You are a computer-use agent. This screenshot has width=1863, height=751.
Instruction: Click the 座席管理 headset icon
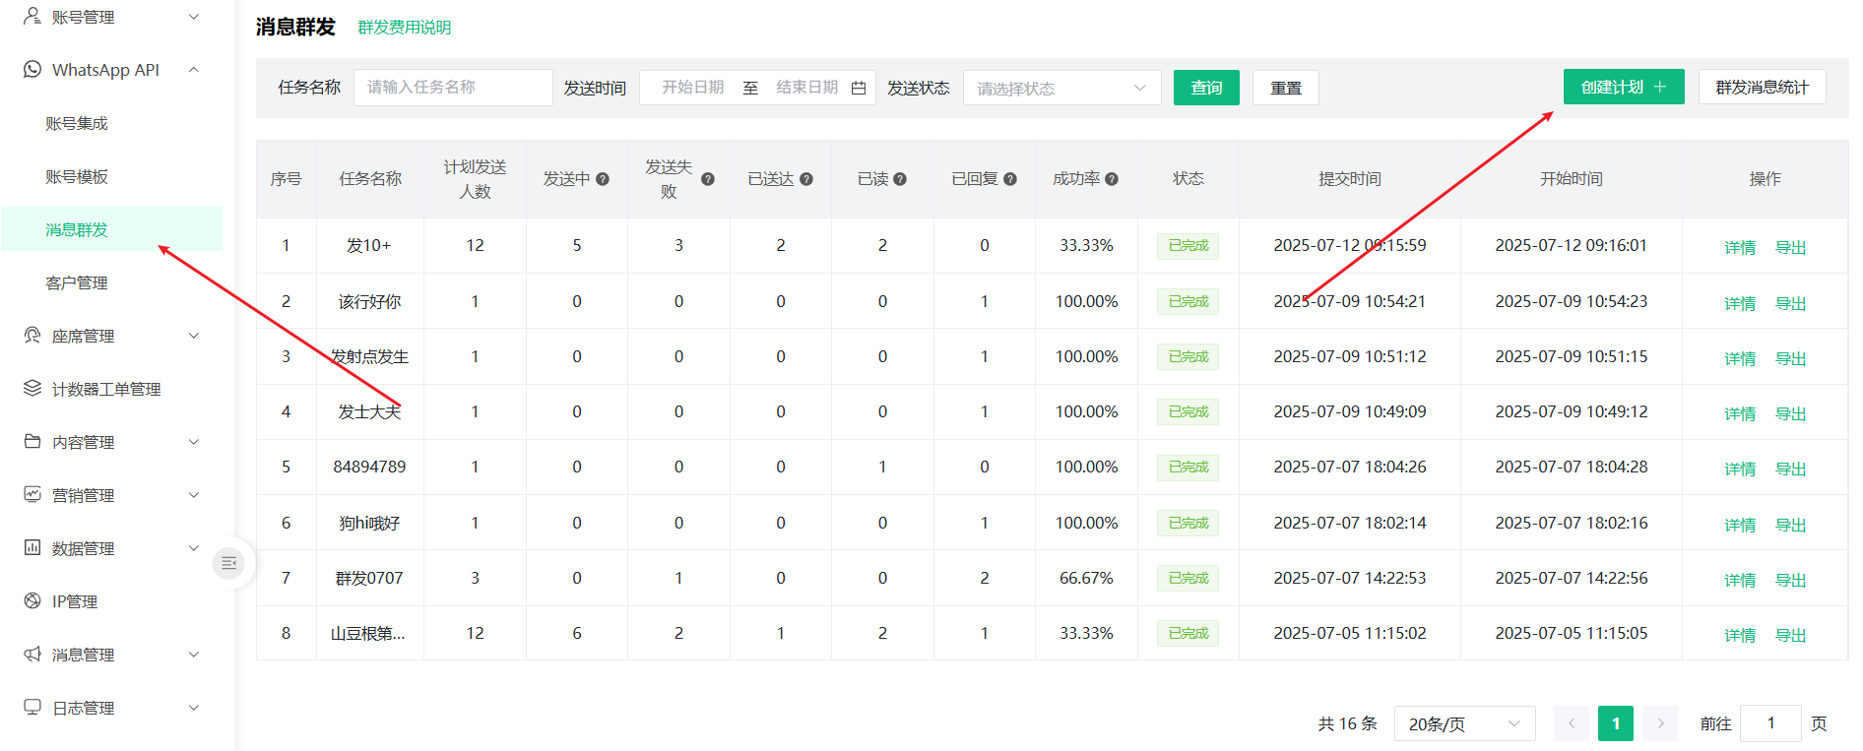tap(32, 335)
